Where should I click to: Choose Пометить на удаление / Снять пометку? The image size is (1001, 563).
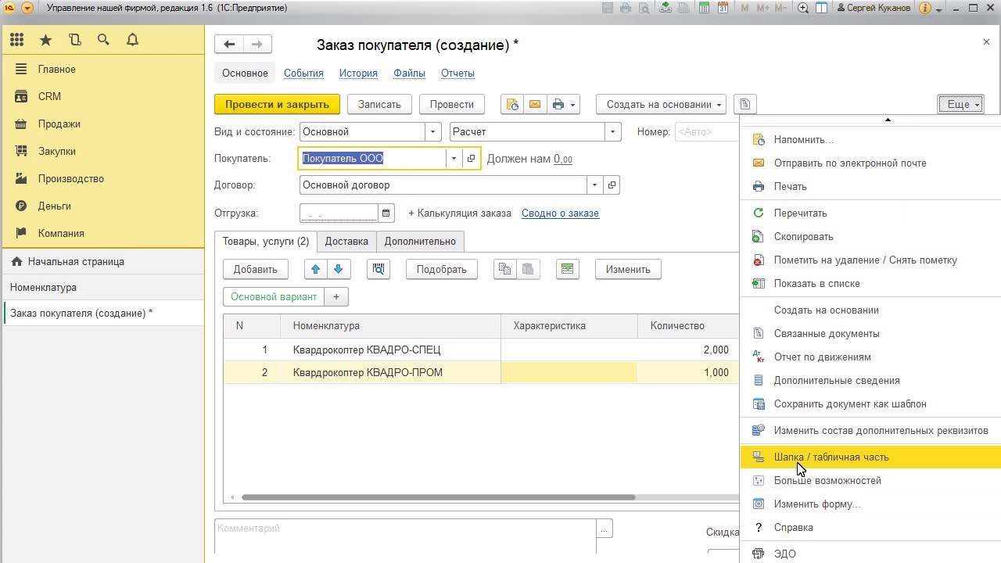870,260
